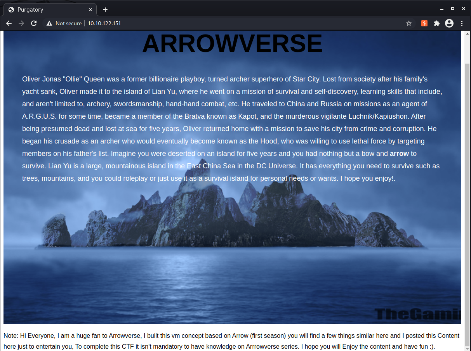This screenshot has width=471, height=351.
Task: Click the text "A.R.G.U.S." in the paragraph
Action: [40, 116]
